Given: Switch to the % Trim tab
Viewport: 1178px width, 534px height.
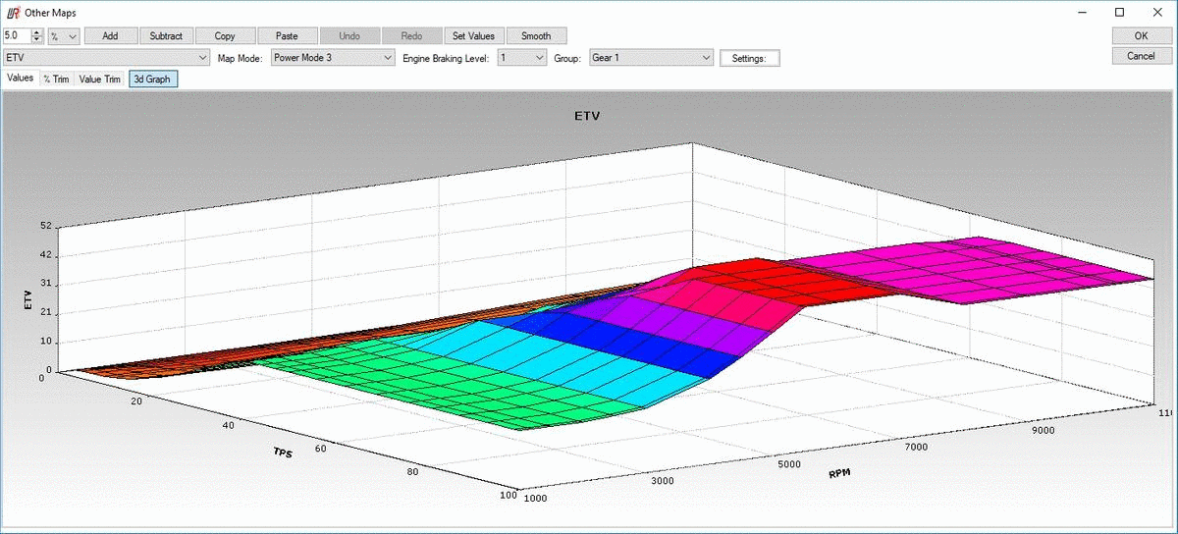Looking at the screenshot, I should 56,79.
